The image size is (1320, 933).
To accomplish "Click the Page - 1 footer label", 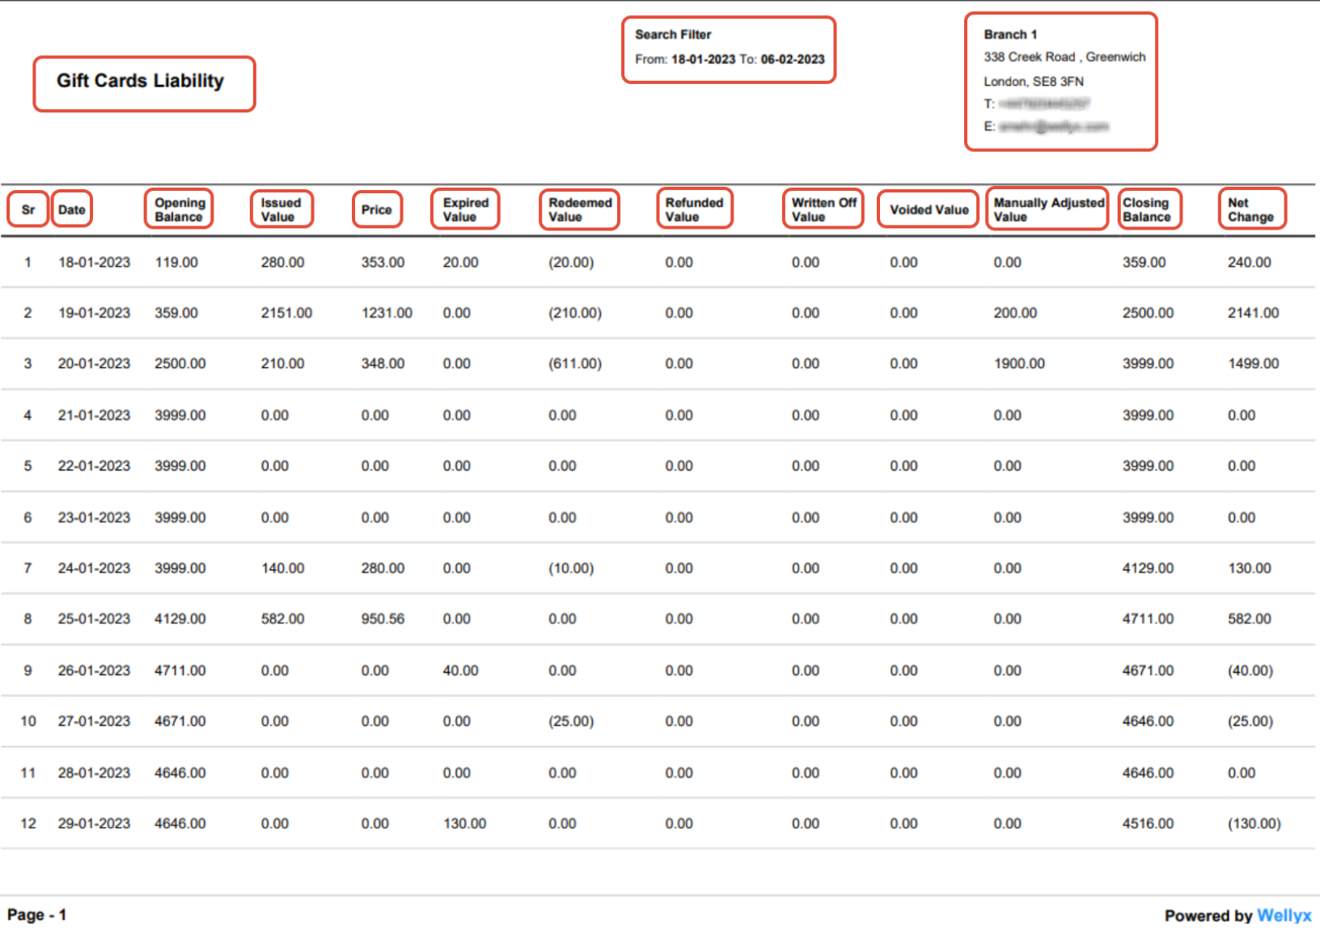I will click(36, 915).
